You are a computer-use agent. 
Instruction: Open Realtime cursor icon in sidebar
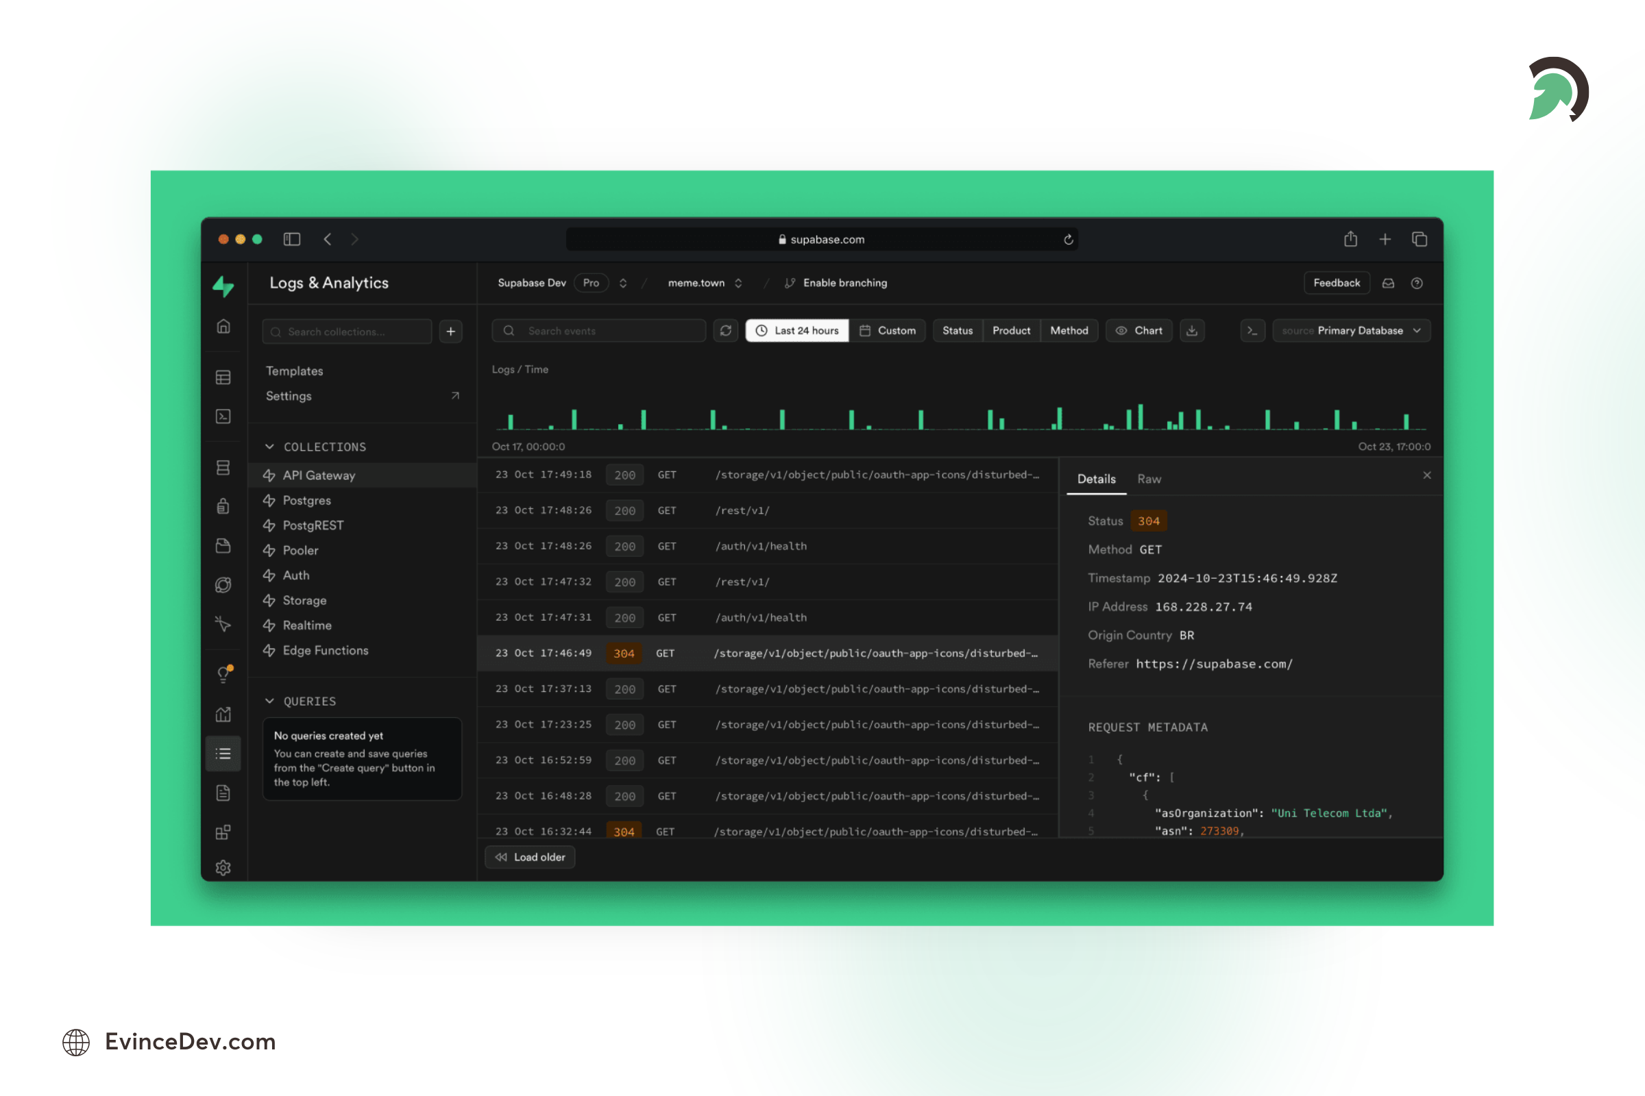pos(223,623)
